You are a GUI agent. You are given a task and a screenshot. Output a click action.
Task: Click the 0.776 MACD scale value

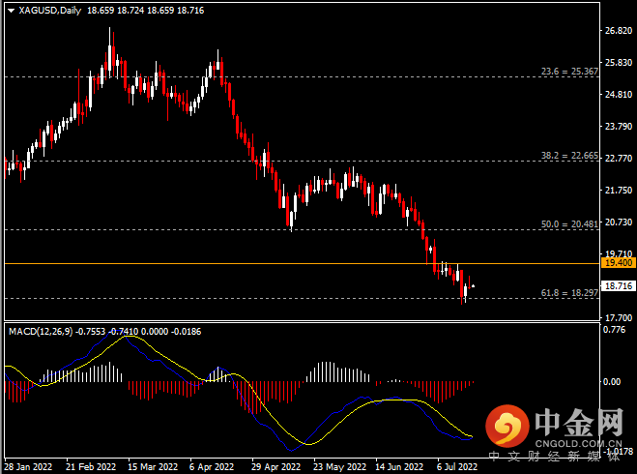tap(614, 330)
